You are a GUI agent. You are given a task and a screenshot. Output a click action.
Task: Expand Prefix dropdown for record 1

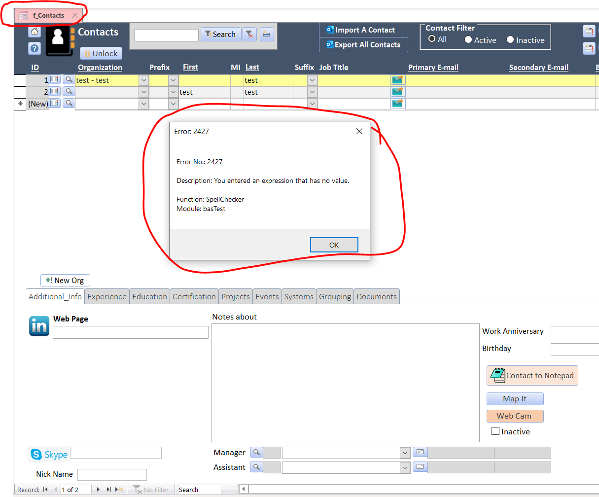(x=173, y=80)
